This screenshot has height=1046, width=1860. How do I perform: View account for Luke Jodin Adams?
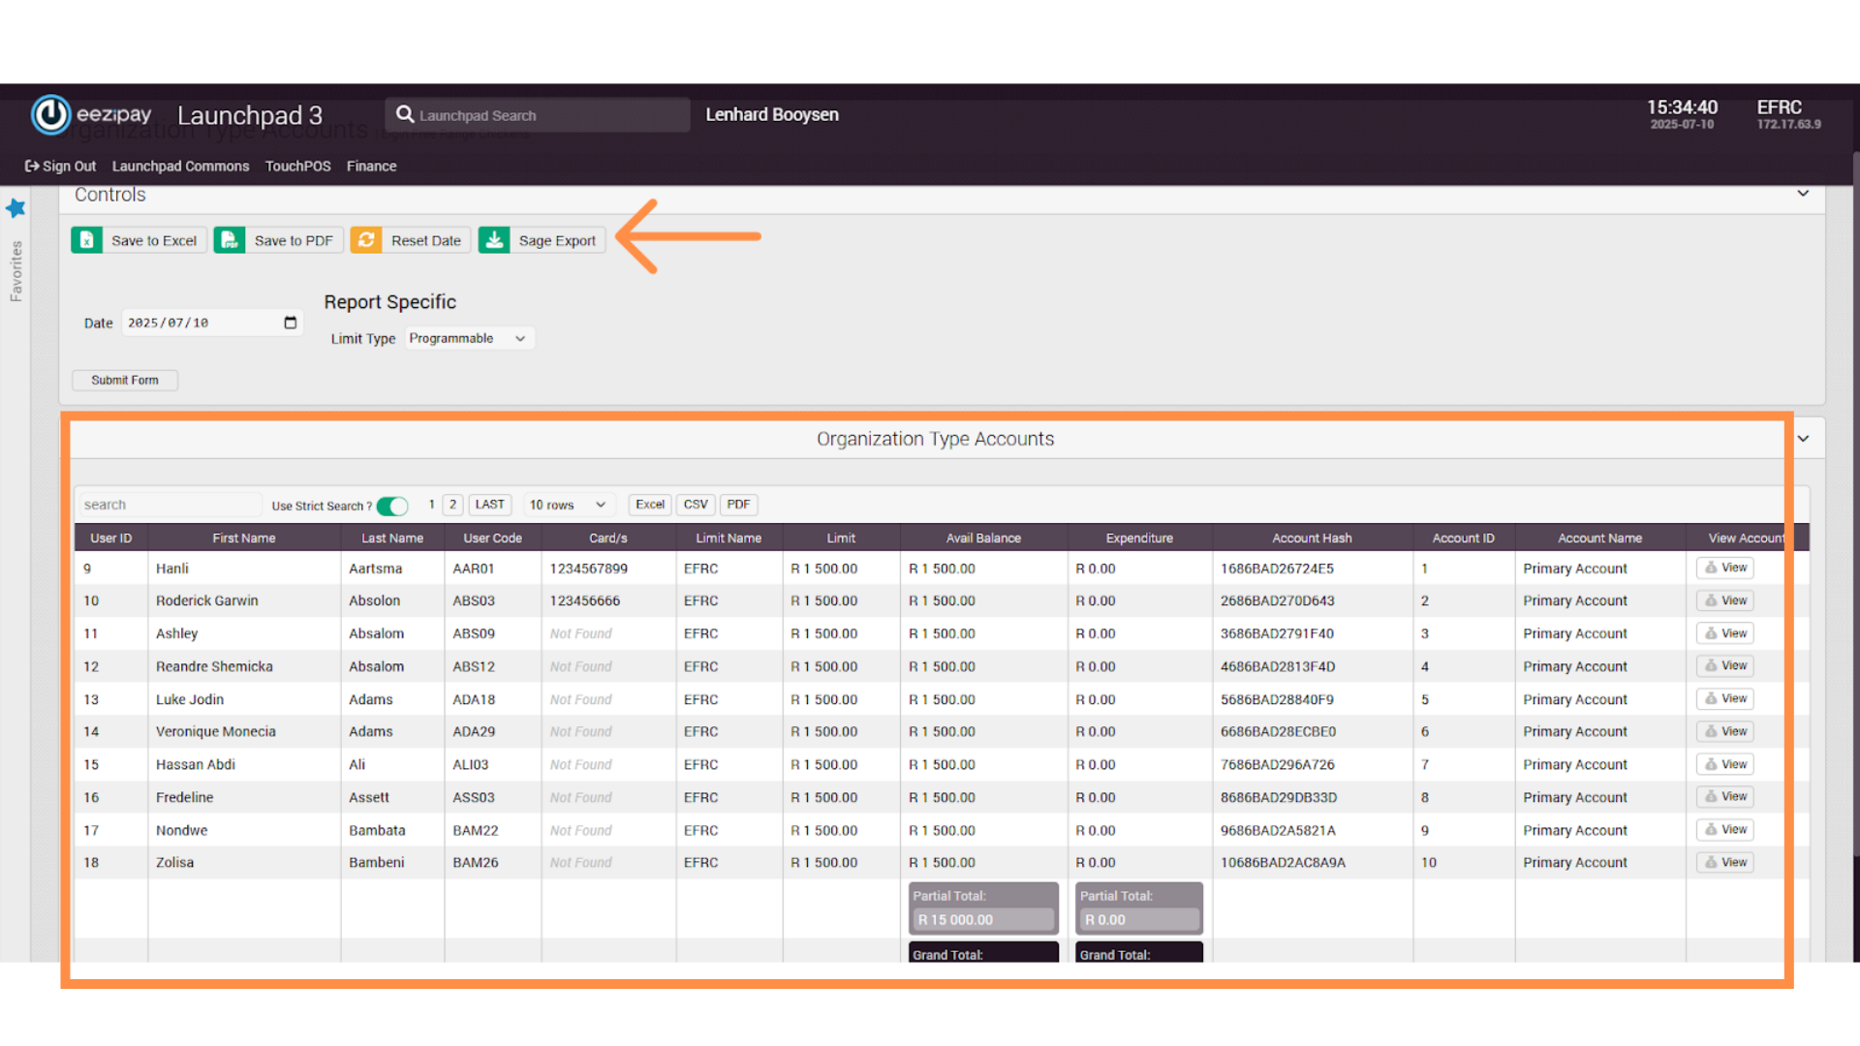(x=1724, y=698)
